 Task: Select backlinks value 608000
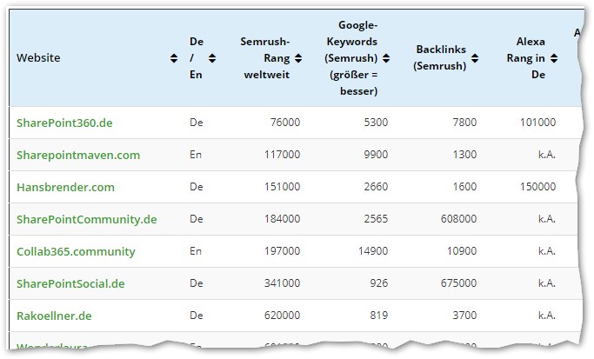click(458, 219)
